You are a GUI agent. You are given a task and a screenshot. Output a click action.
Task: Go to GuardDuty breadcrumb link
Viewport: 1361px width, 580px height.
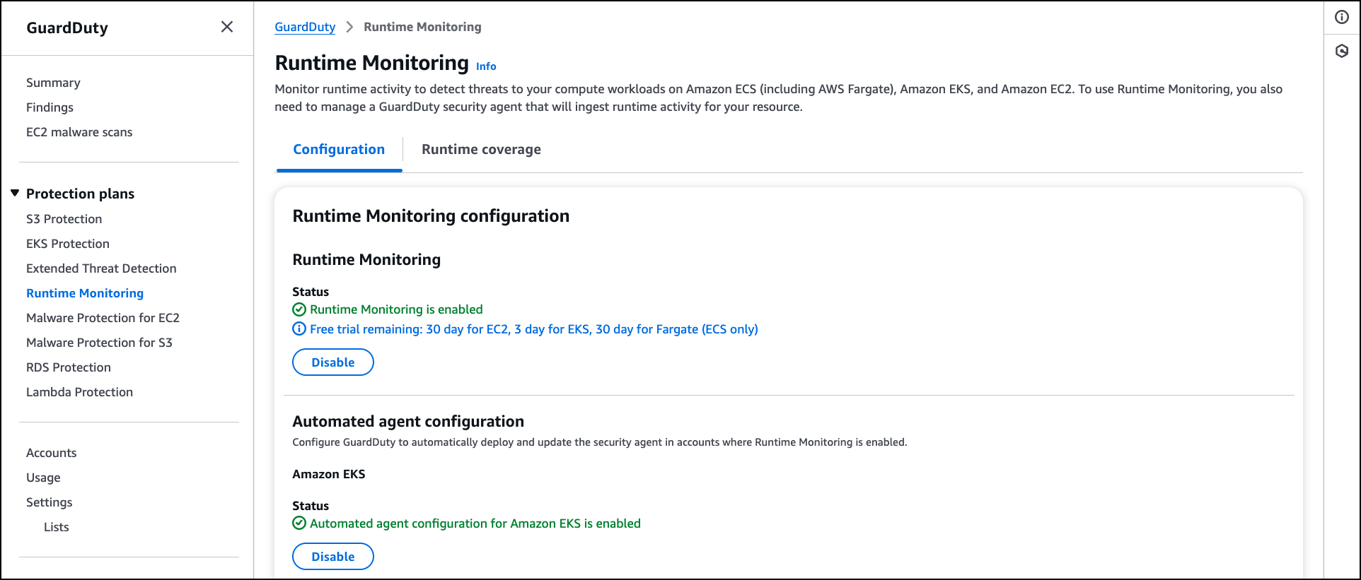click(305, 27)
